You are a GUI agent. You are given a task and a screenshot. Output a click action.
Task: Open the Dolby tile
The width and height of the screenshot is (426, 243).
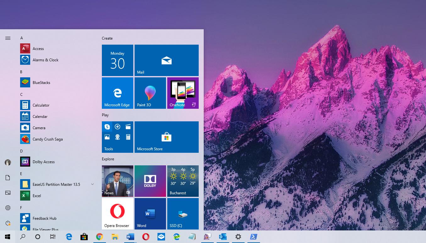pyautogui.click(x=150, y=181)
